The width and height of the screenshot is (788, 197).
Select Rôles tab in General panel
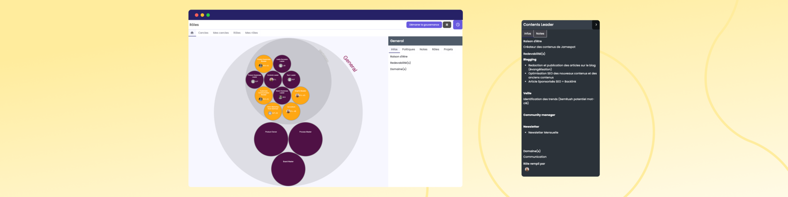tap(435, 49)
